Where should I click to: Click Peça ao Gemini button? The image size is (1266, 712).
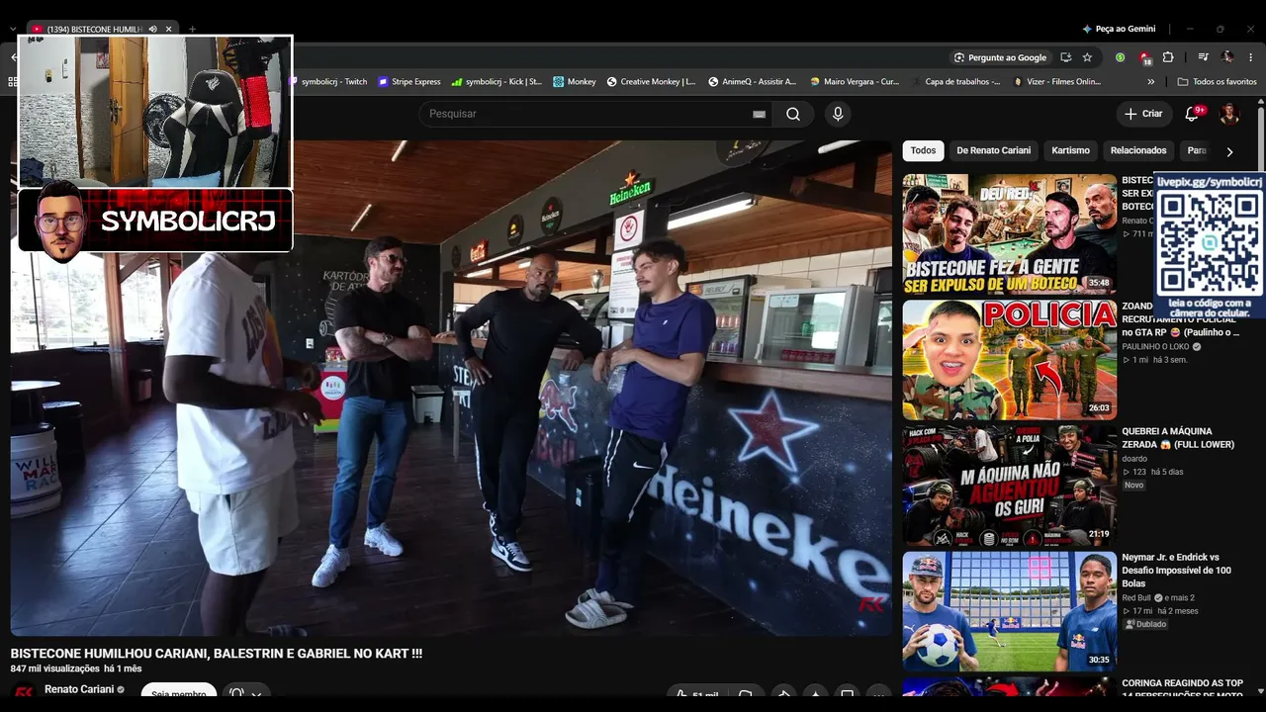pyautogui.click(x=1119, y=29)
